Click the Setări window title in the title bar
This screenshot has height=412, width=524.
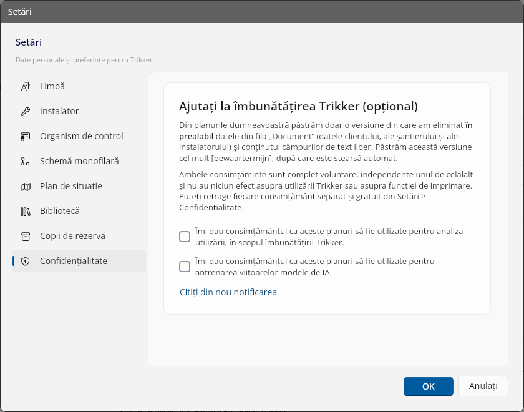coord(20,12)
